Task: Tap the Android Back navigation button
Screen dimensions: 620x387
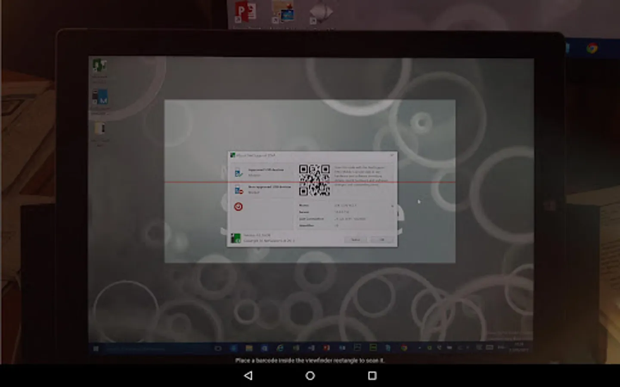Action: coord(248,375)
